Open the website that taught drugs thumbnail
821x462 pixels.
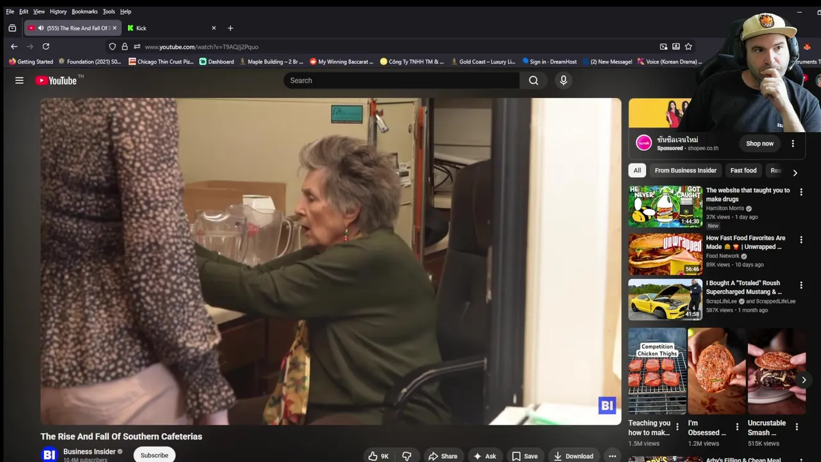(x=665, y=207)
